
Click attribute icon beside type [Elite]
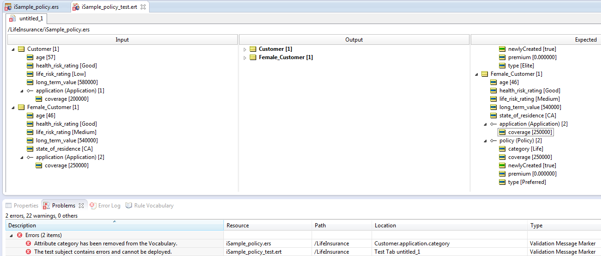(x=502, y=66)
